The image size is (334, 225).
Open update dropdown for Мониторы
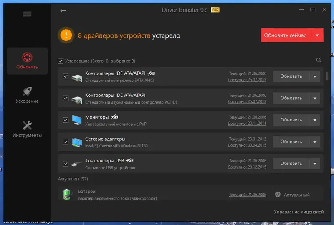click(315, 120)
